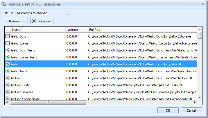Image resolution: width=208 pixels, height=118 pixels.
Task: Click the assembly icon for Gallio.Icarus.Tests
Action: pos(8,57)
